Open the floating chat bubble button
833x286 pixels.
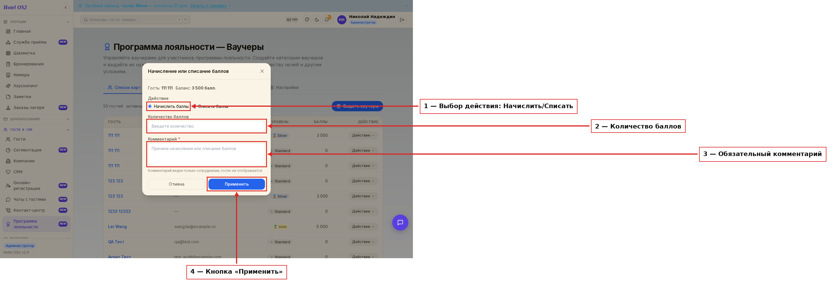pyautogui.click(x=400, y=223)
